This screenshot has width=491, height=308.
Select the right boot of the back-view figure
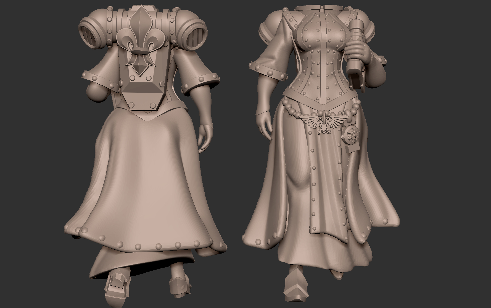click(x=178, y=288)
